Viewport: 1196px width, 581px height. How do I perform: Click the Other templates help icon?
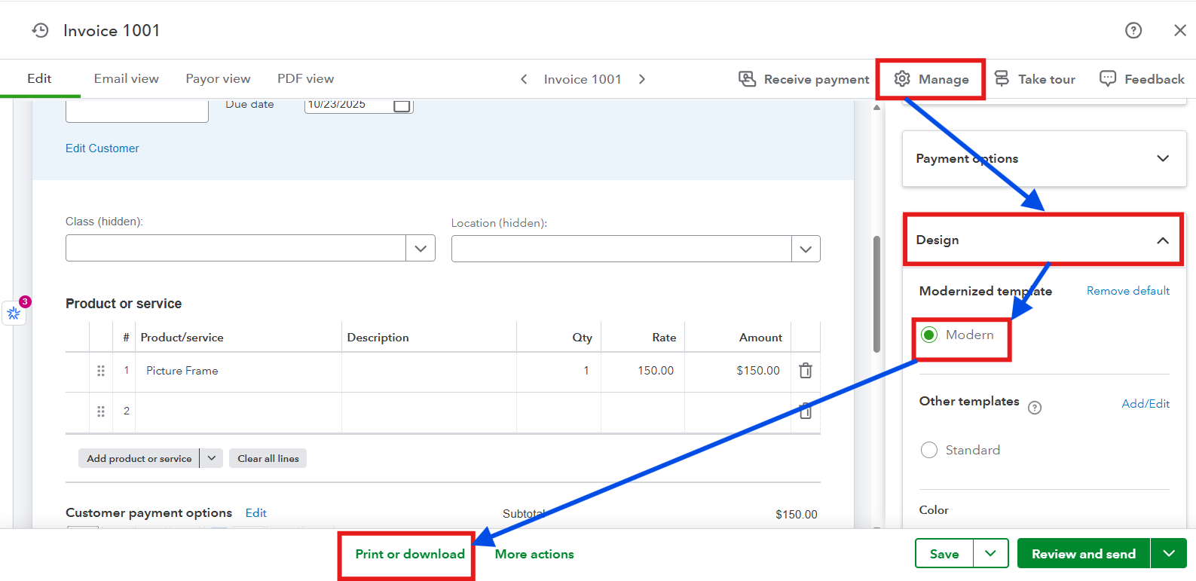pyautogui.click(x=1035, y=408)
